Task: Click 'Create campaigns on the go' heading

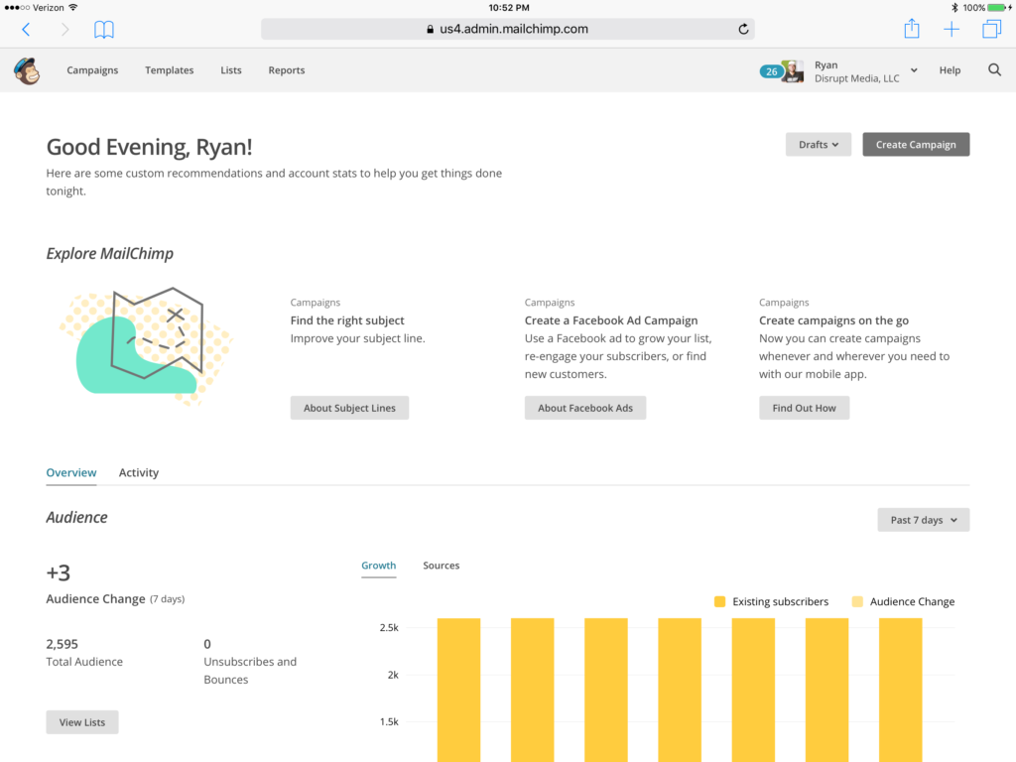Action: pyautogui.click(x=833, y=320)
